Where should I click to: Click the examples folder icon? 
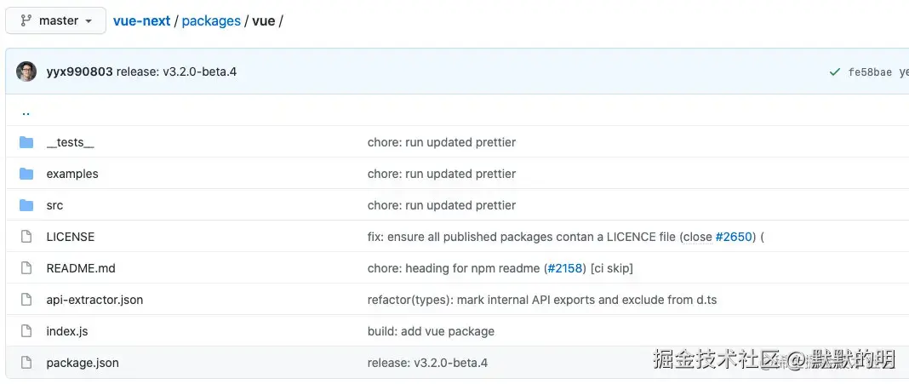point(26,174)
